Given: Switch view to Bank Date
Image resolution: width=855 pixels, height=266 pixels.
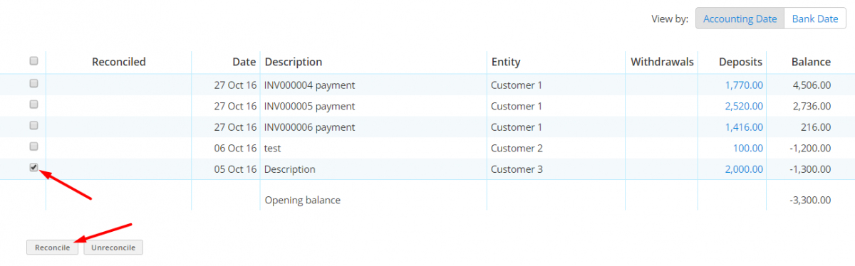Looking at the screenshot, I should pyautogui.click(x=815, y=19).
